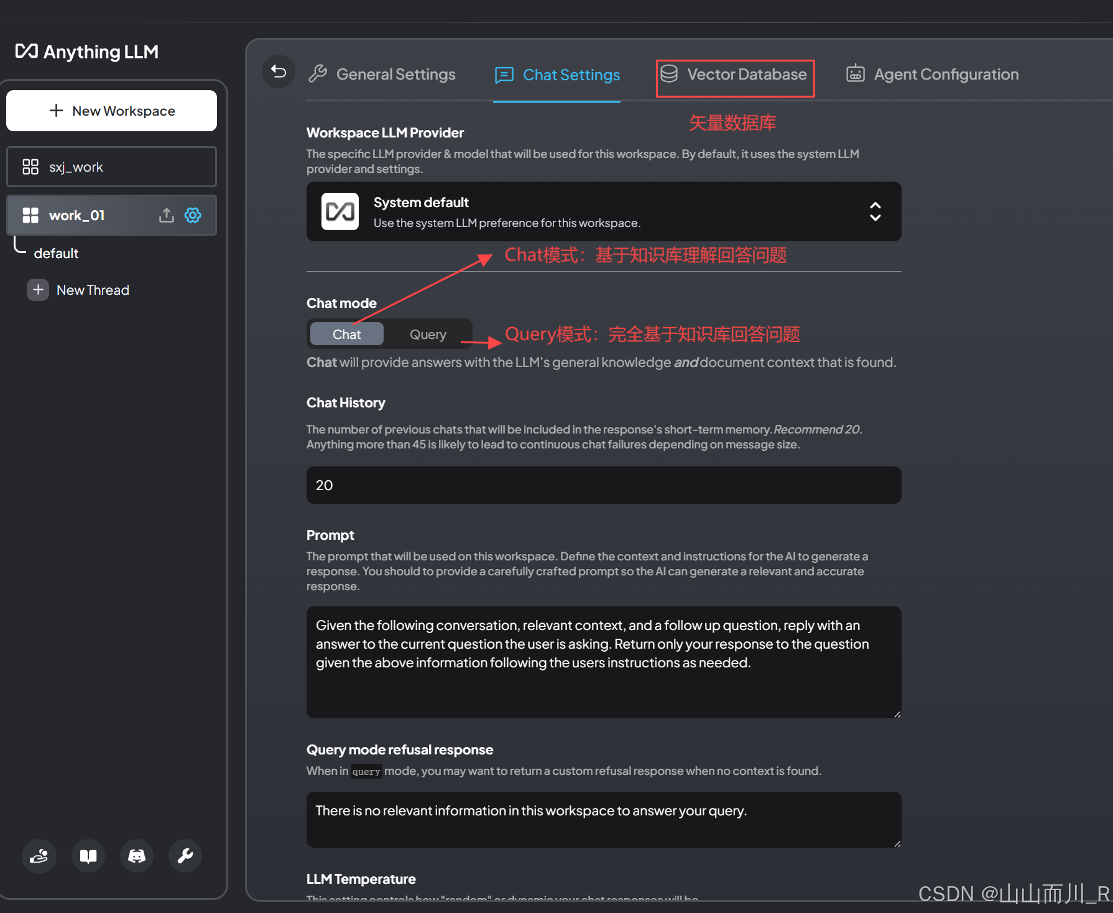
Task: Open the work_01 workspace
Action: coord(112,215)
